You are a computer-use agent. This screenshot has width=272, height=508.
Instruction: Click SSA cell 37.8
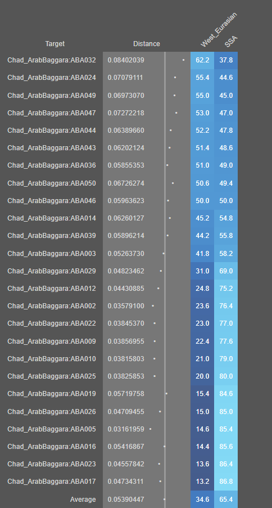(226, 60)
